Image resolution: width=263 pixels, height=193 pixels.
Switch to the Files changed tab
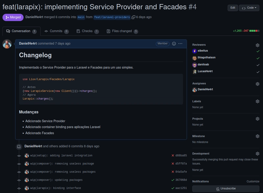tap(122, 31)
